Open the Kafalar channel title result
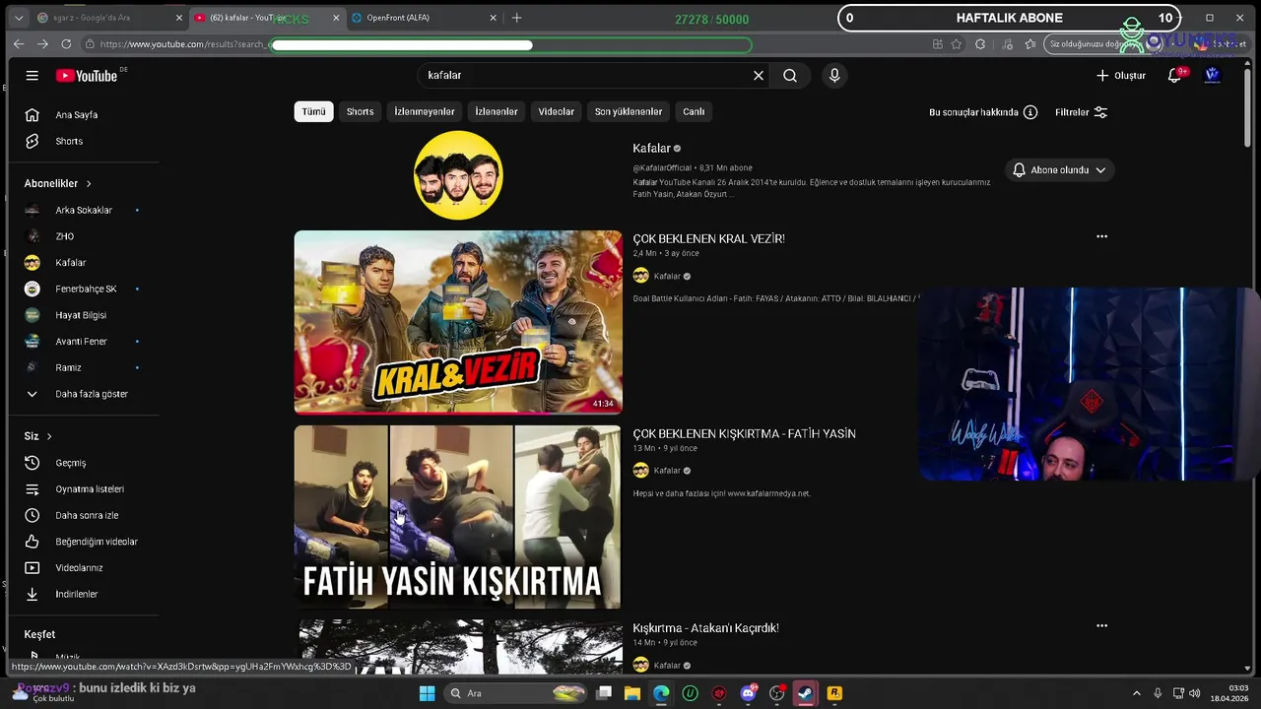This screenshot has height=709, width=1261. click(651, 149)
